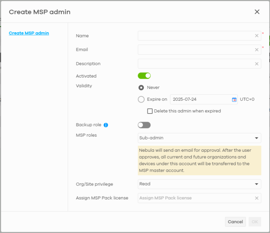Clear the Email field using the X icon

pos(257,50)
